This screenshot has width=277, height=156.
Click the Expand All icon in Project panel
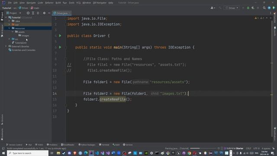[x=33, y=13]
